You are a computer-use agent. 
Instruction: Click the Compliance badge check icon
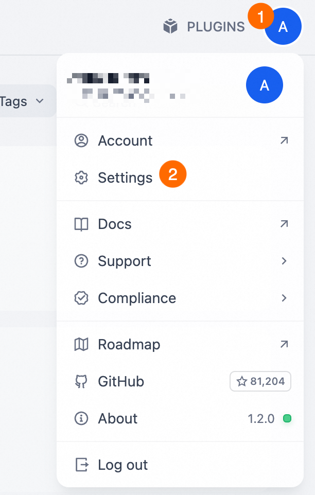tap(81, 298)
